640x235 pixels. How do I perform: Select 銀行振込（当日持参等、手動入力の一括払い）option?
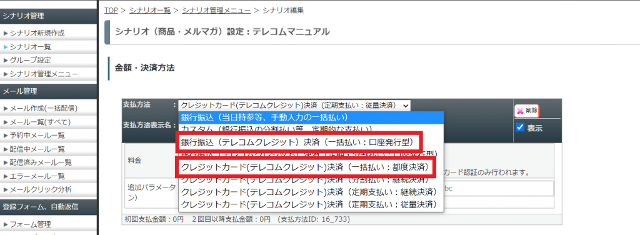(x=311, y=117)
